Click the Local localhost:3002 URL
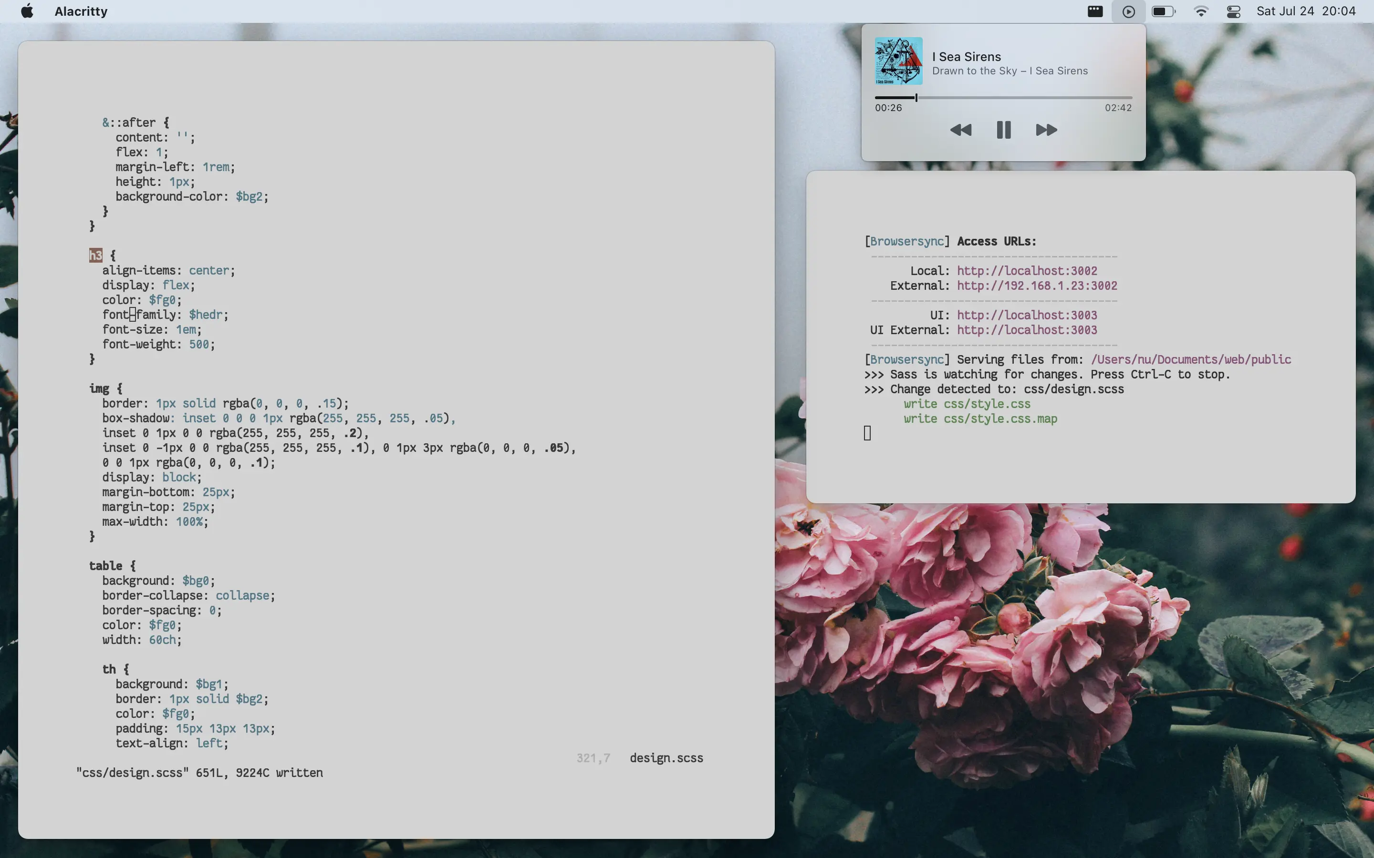Viewport: 1374px width, 858px height. pos(1027,271)
